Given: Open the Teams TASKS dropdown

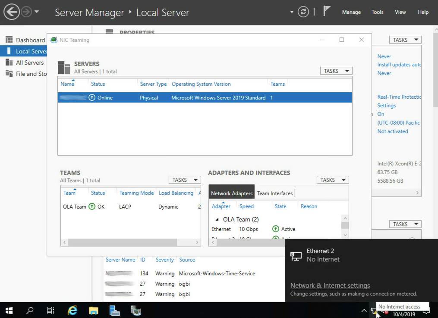Looking at the screenshot, I should (185, 180).
